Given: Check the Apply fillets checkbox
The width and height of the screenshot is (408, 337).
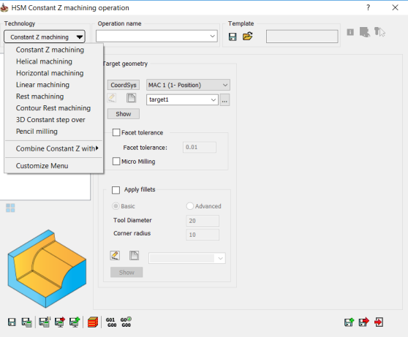Looking at the screenshot, I should coord(116,190).
